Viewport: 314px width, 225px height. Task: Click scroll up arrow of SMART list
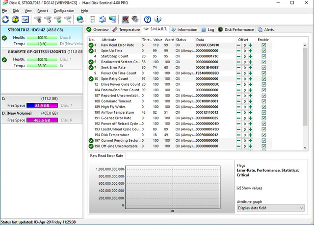click(305, 46)
